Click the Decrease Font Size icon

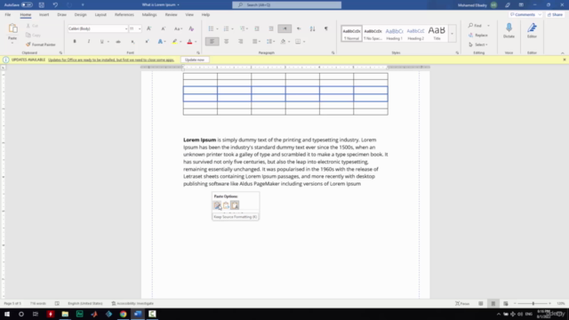pos(164,28)
